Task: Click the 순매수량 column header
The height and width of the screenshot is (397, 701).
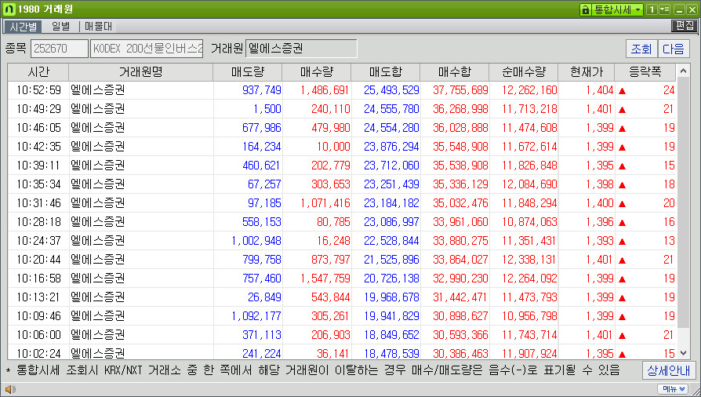Action: (x=524, y=72)
